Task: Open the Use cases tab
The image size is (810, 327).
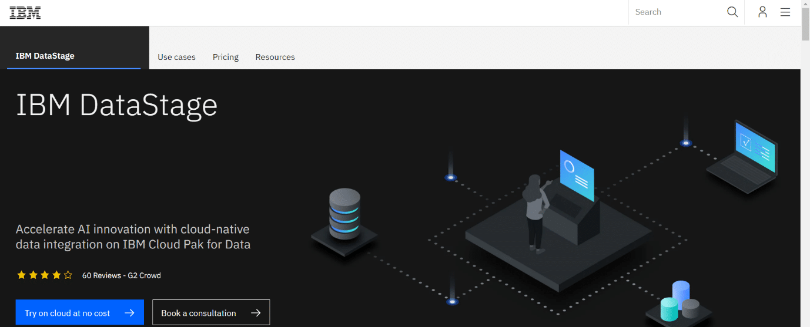Action: pos(176,57)
